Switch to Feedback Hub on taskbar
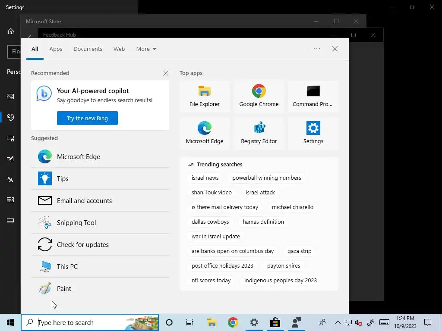This screenshot has height=331, width=442. [x=296, y=322]
